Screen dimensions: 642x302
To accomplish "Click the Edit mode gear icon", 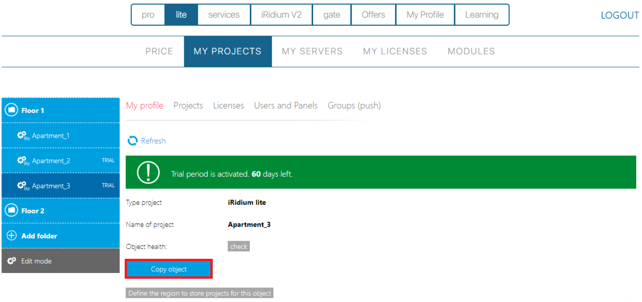I will point(12,261).
